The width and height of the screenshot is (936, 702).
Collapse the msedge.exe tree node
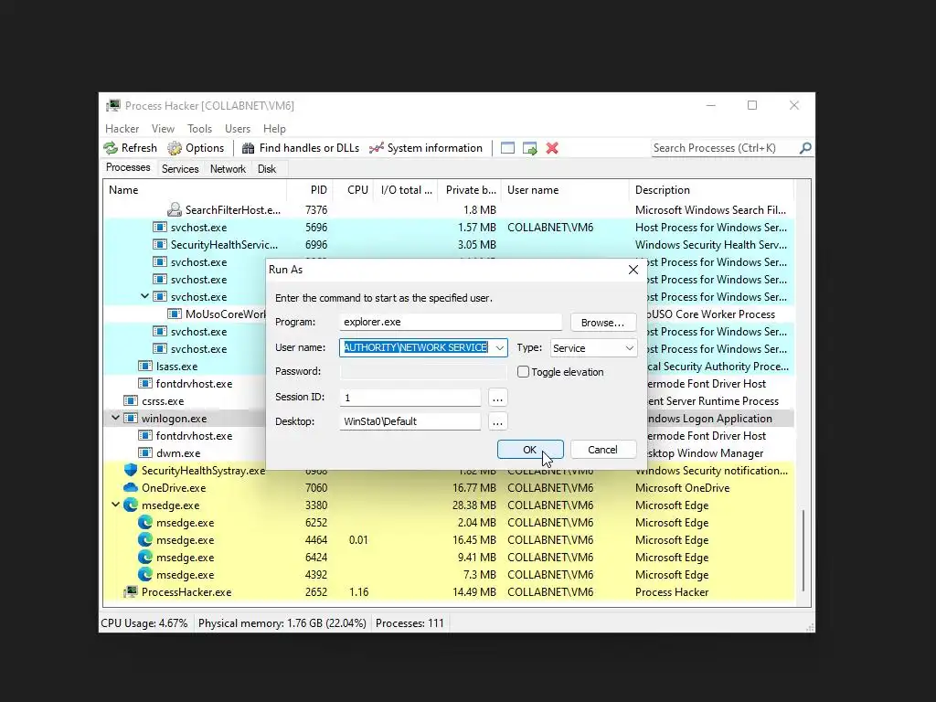click(116, 505)
